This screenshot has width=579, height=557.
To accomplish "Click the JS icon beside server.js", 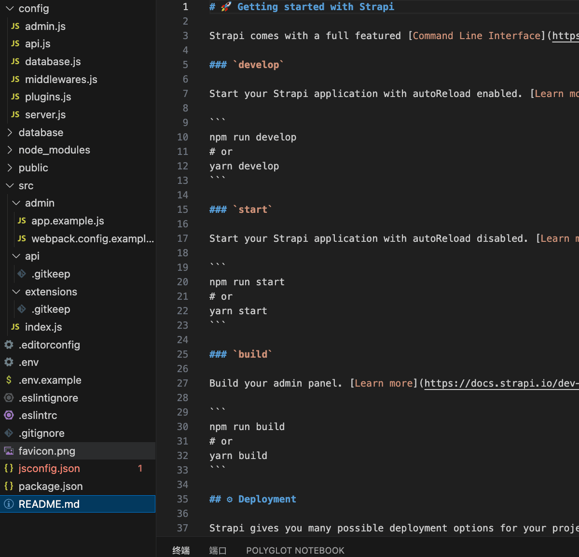I will pos(15,114).
